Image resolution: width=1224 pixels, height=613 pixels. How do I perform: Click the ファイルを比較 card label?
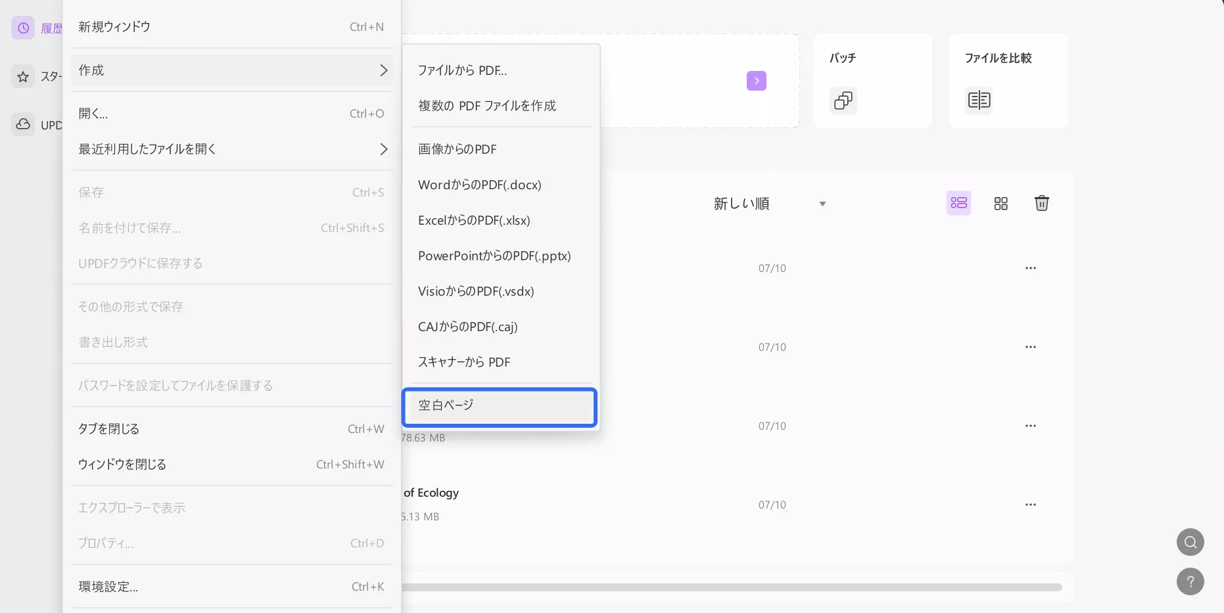[x=998, y=58]
